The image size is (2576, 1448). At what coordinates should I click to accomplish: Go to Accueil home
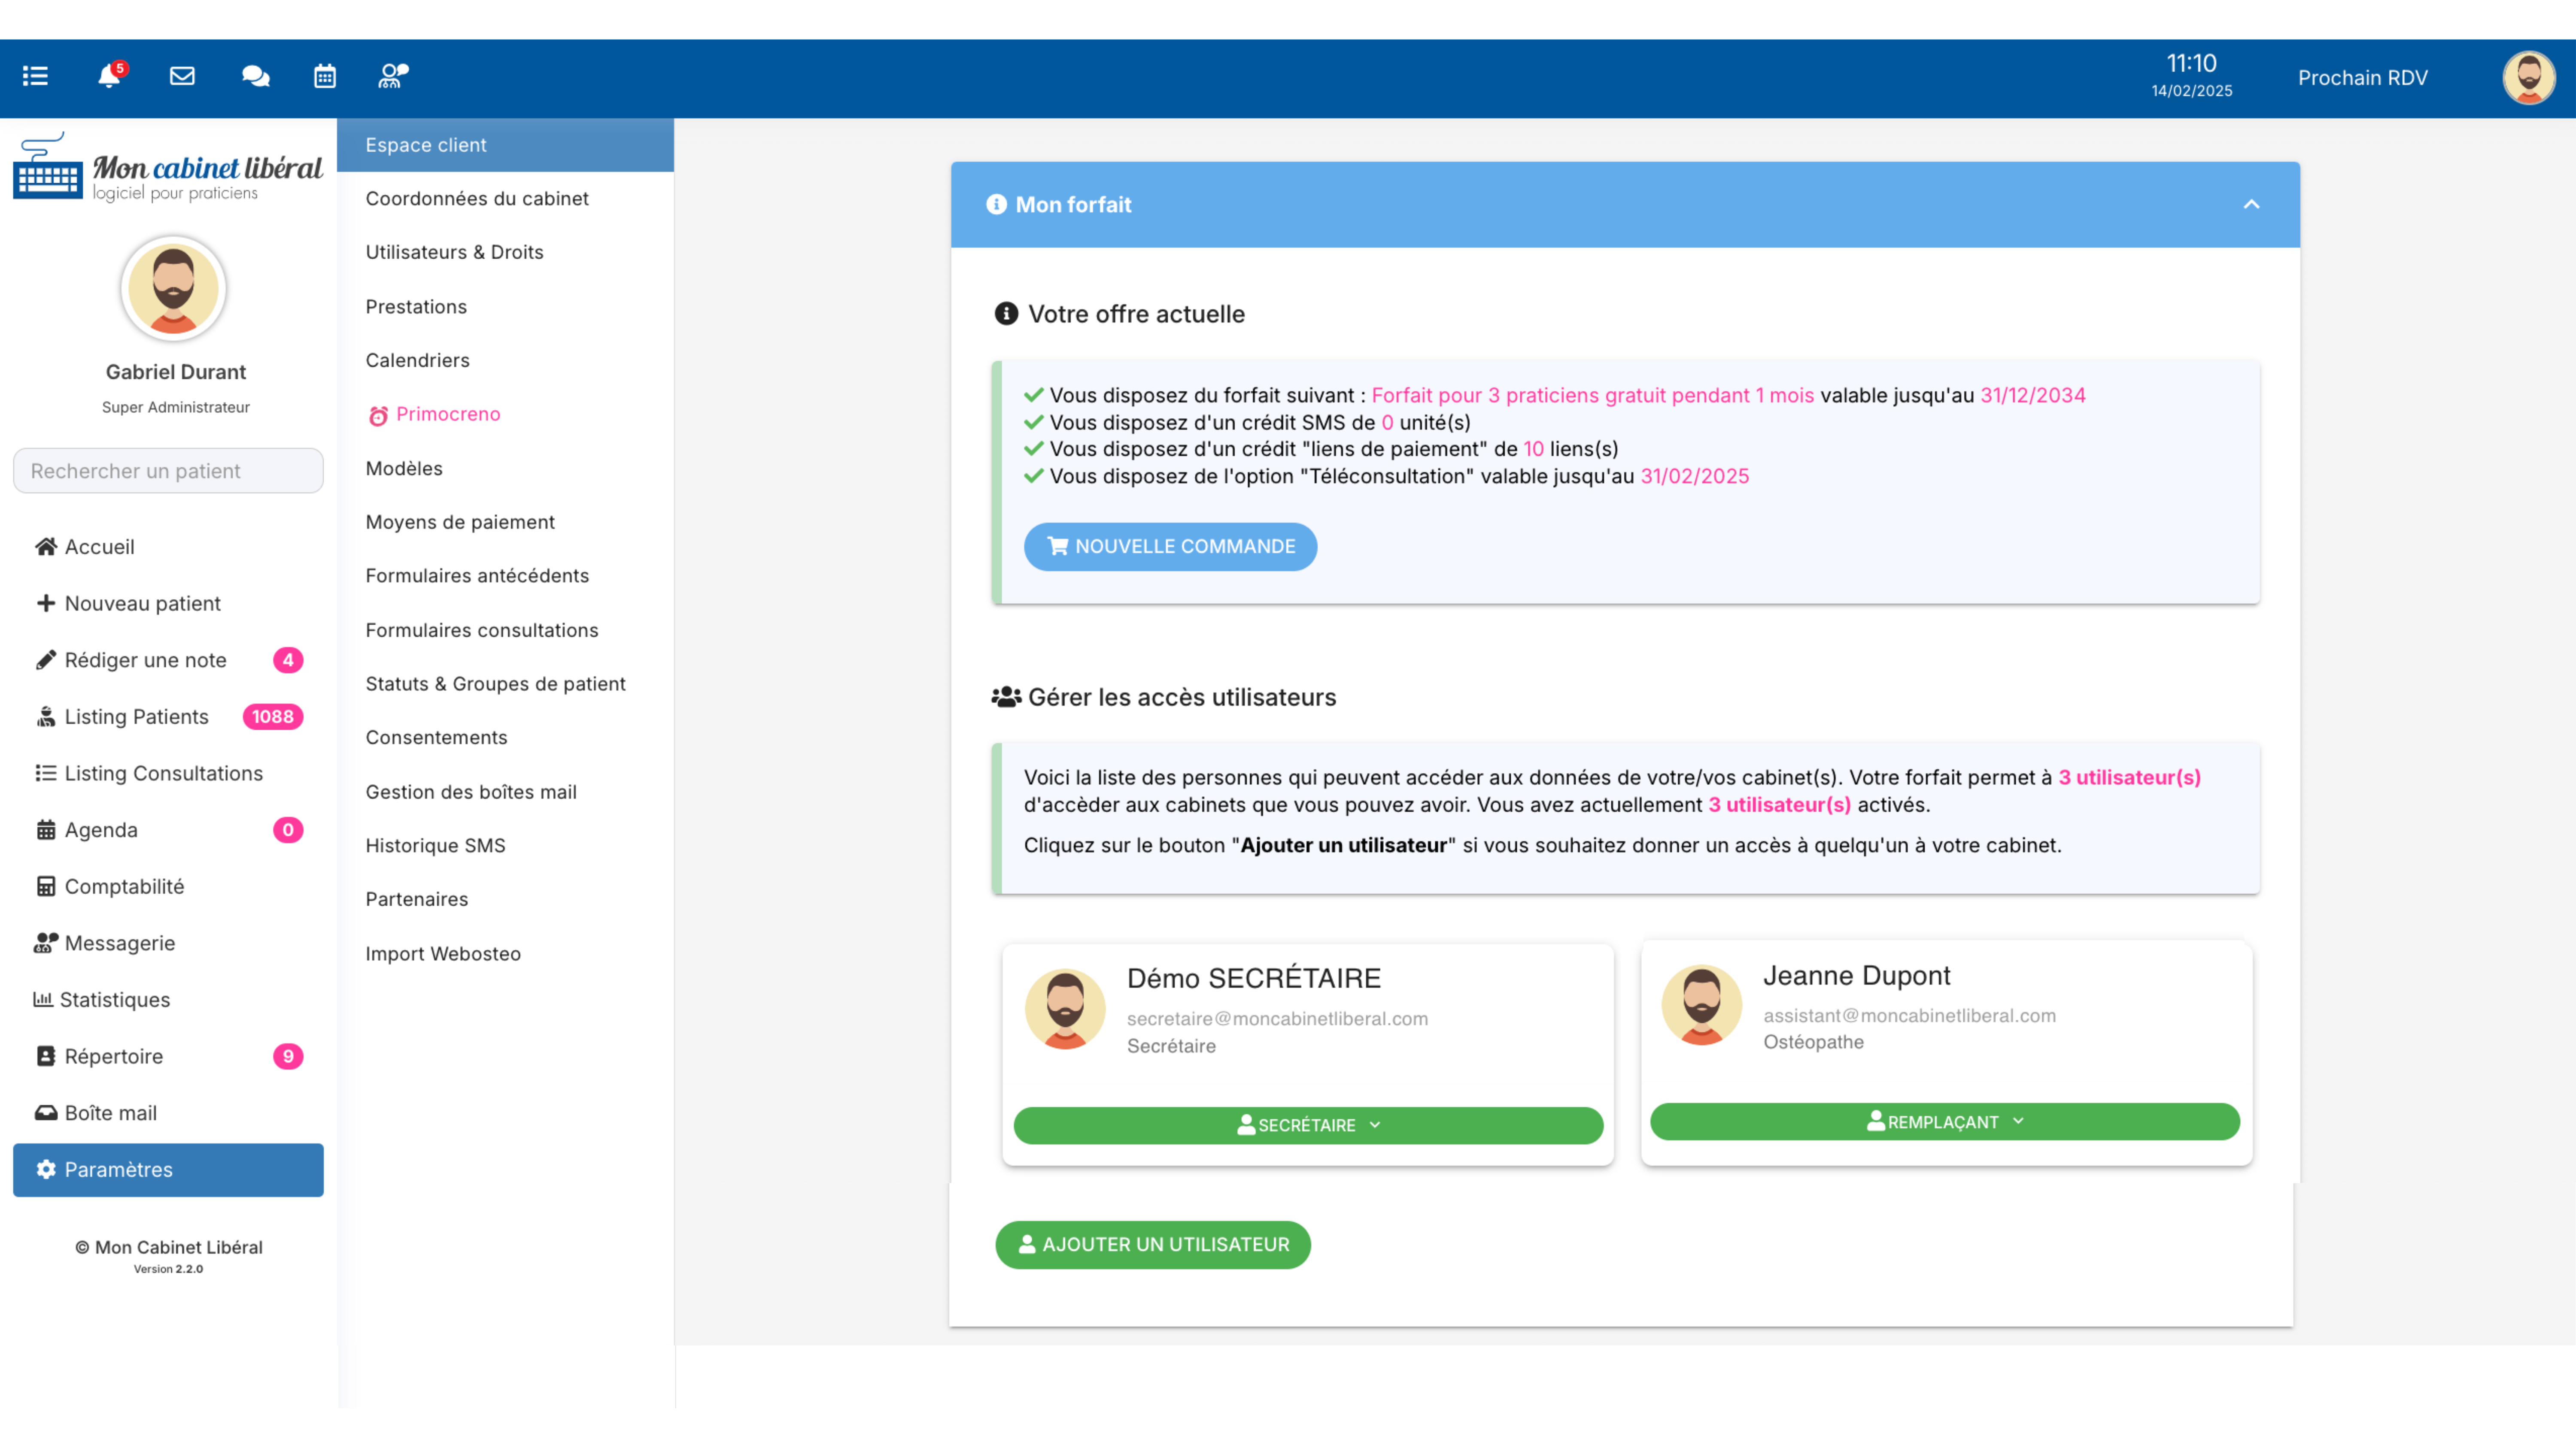[x=168, y=547]
